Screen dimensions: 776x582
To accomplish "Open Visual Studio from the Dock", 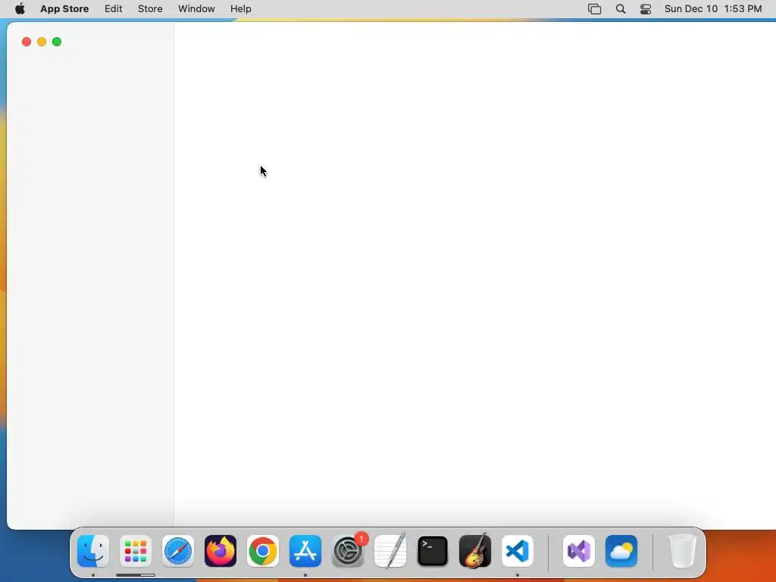I will pyautogui.click(x=579, y=551).
